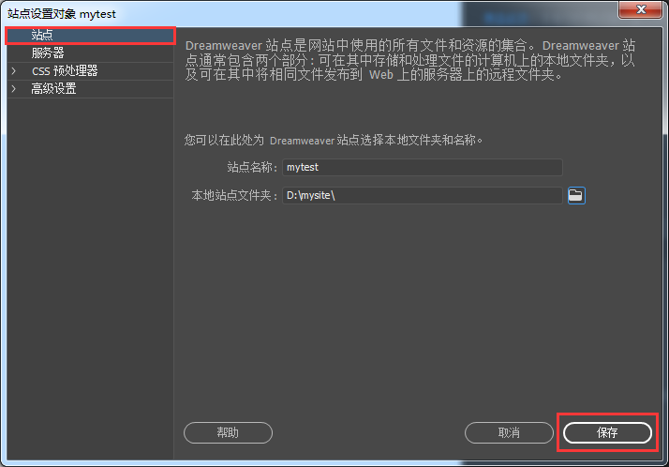The width and height of the screenshot is (669, 467).
Task: Click the local folder instruction text
Action: click(334, 140)
